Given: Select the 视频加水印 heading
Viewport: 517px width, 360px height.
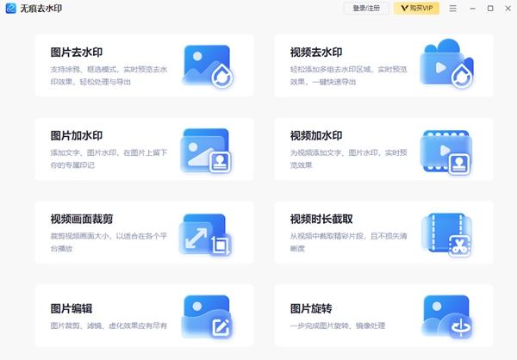Looking at the screenshot, I should point(316,136).
